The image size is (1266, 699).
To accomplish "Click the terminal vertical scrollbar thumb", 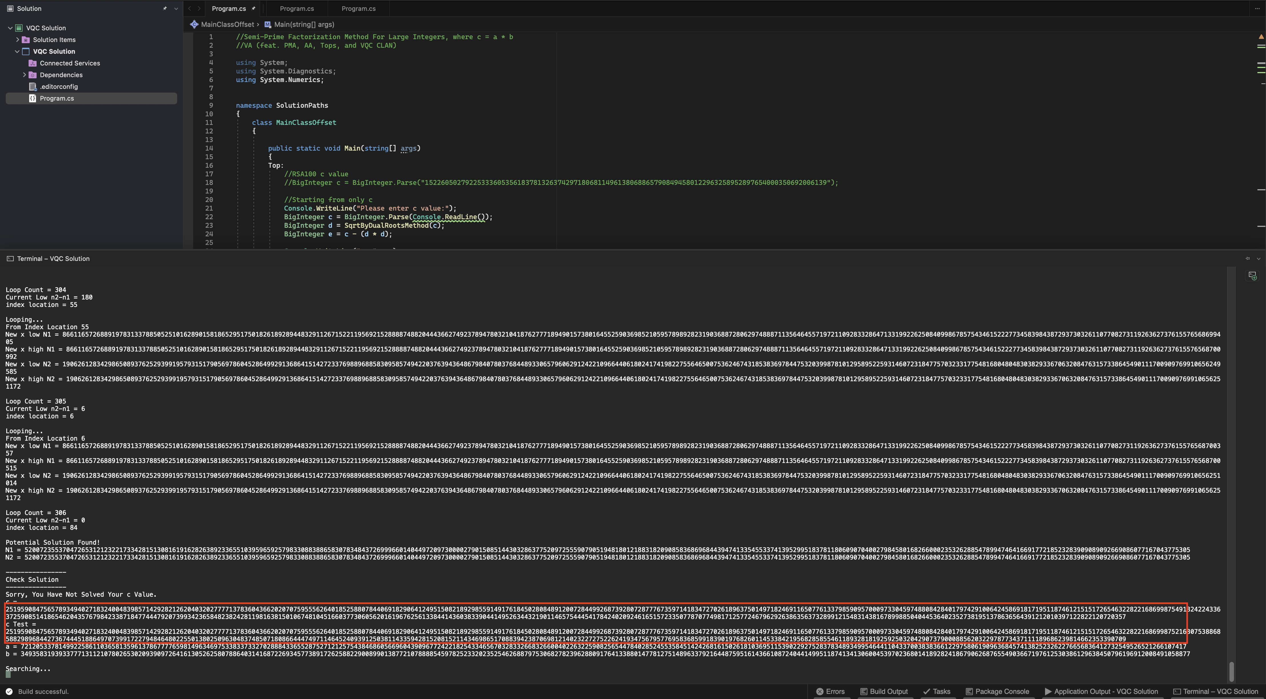I will click(x=1232, y=672).
